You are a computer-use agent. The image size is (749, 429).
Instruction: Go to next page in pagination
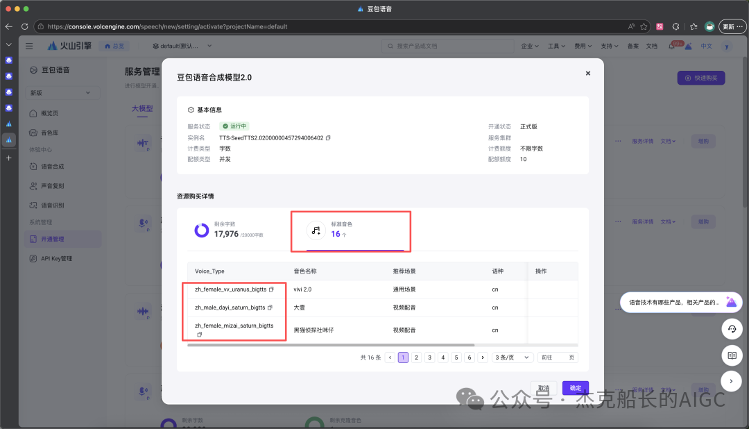483,357
